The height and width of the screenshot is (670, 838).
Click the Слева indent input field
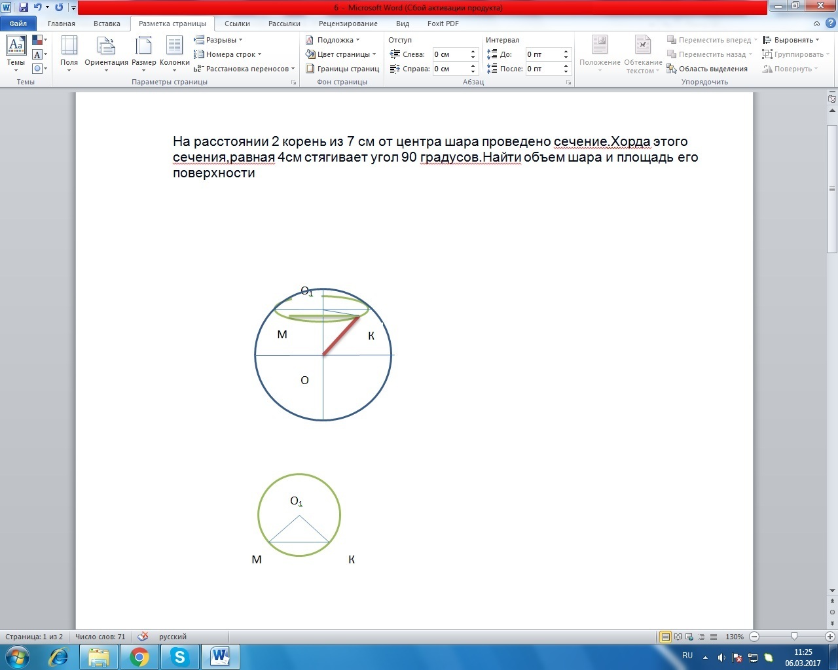pos(450,54)
